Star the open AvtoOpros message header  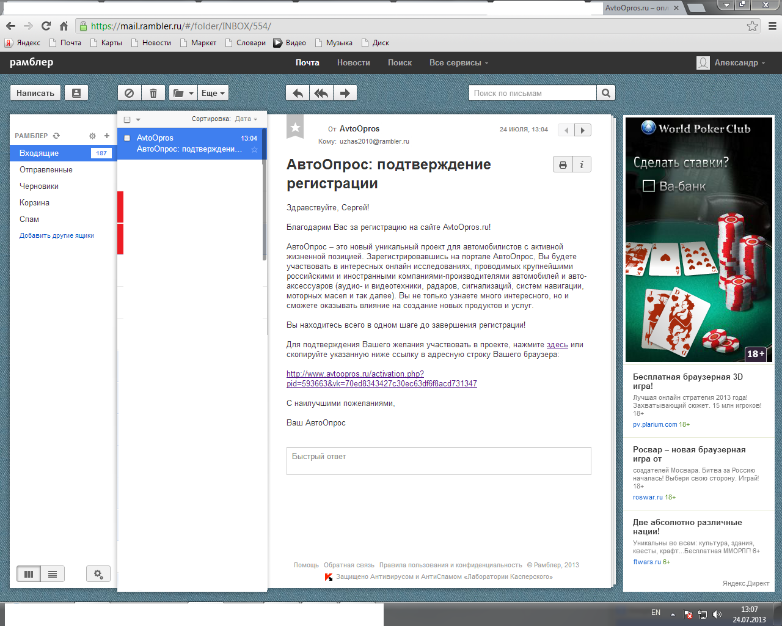295,127
